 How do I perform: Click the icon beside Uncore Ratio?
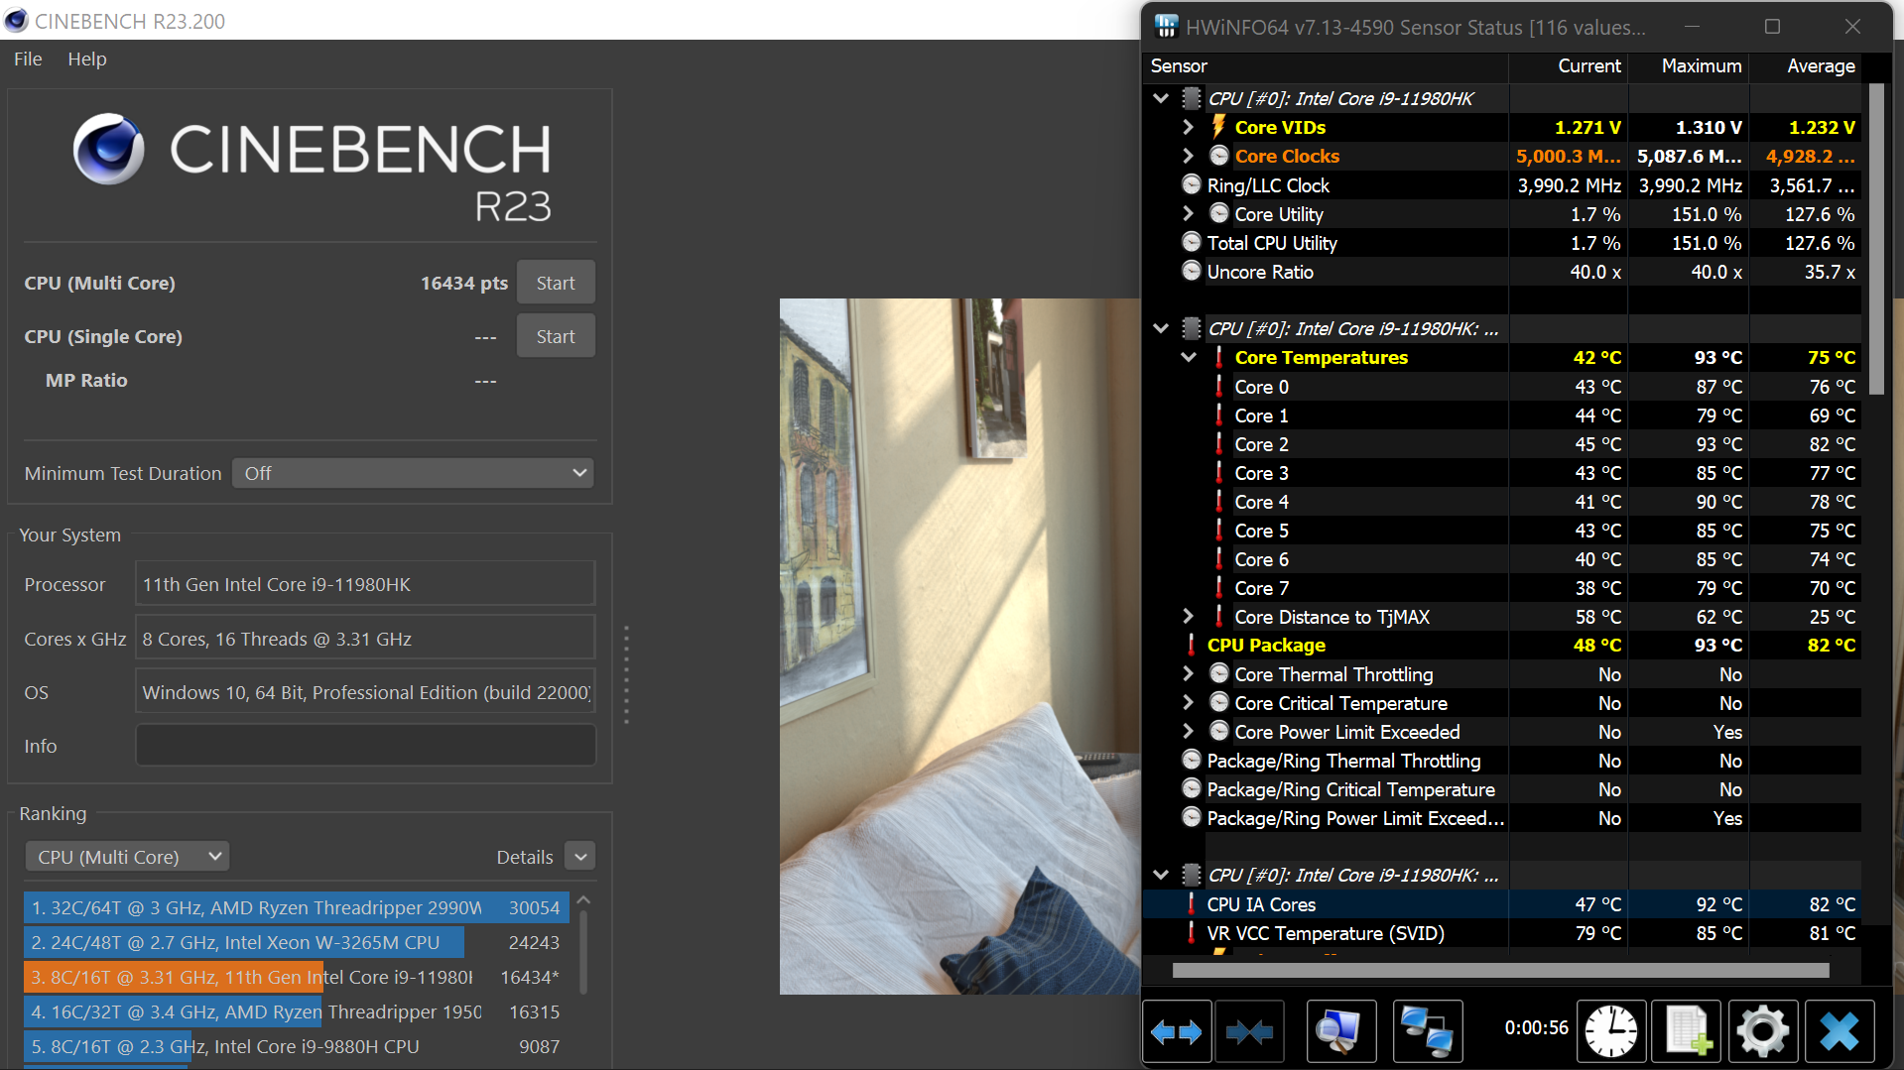(x=1192, y=271)
